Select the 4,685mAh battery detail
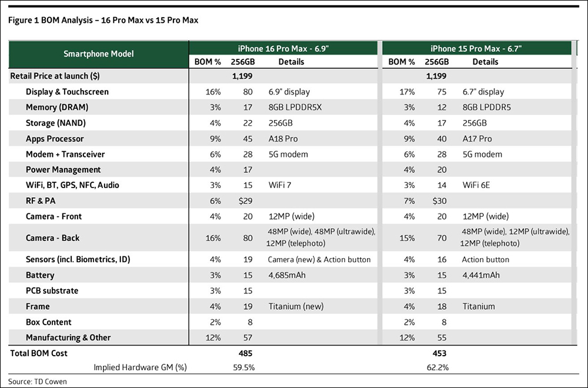Screen dimensions: 588x388 287,275
